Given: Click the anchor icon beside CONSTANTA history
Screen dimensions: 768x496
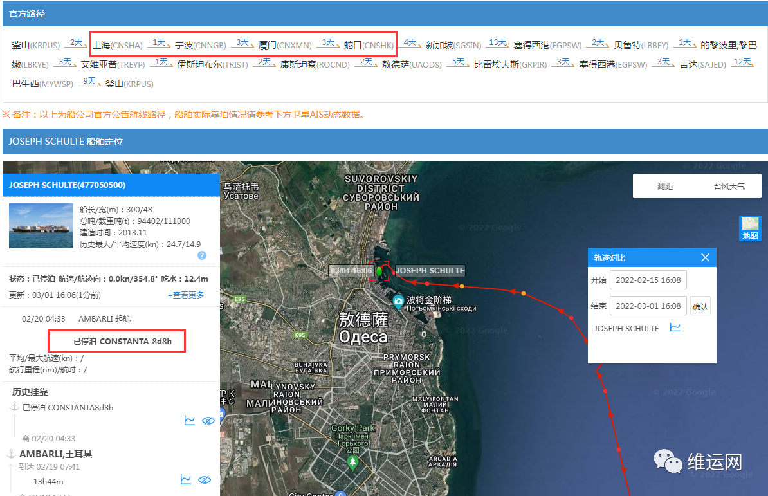Looking at the screenshot, I should click(x=14, y=407).
